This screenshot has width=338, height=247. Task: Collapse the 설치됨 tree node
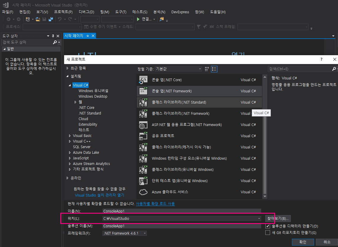[x=67, y=76]
